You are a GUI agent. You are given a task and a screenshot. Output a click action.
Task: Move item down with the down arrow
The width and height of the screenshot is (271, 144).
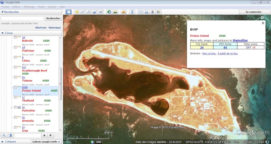click(50, 135)
